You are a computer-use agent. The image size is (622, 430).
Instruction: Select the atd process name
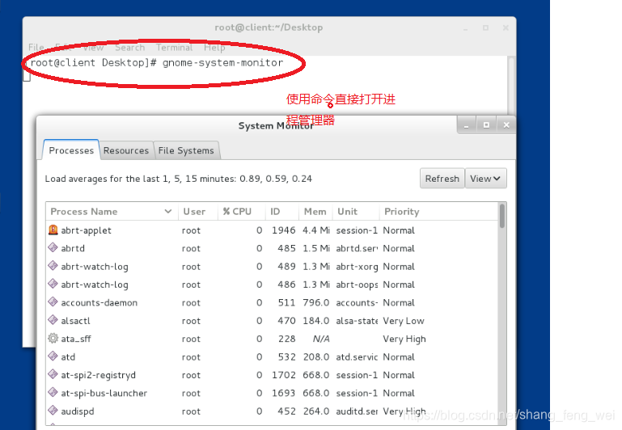pos(68,357)
